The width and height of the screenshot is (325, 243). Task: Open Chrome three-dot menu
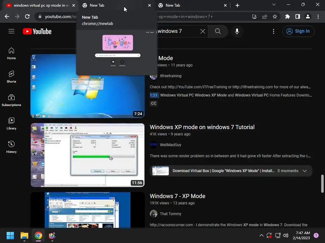[x=318, y=16]
